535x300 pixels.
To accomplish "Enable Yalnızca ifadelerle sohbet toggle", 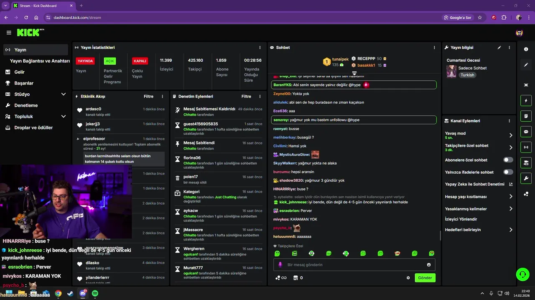I will [x=508, y=172].
